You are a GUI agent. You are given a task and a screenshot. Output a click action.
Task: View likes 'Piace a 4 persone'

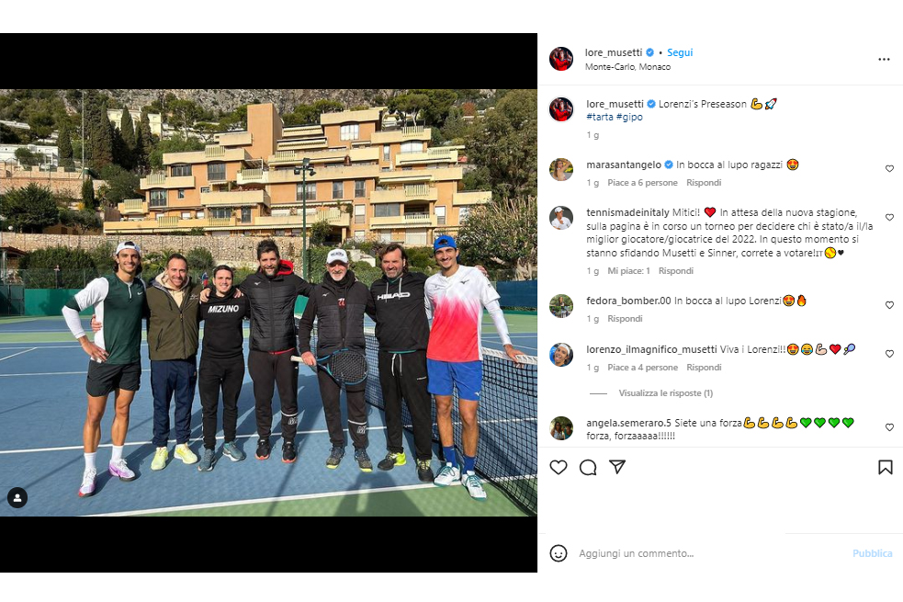[x=643, y=368]
